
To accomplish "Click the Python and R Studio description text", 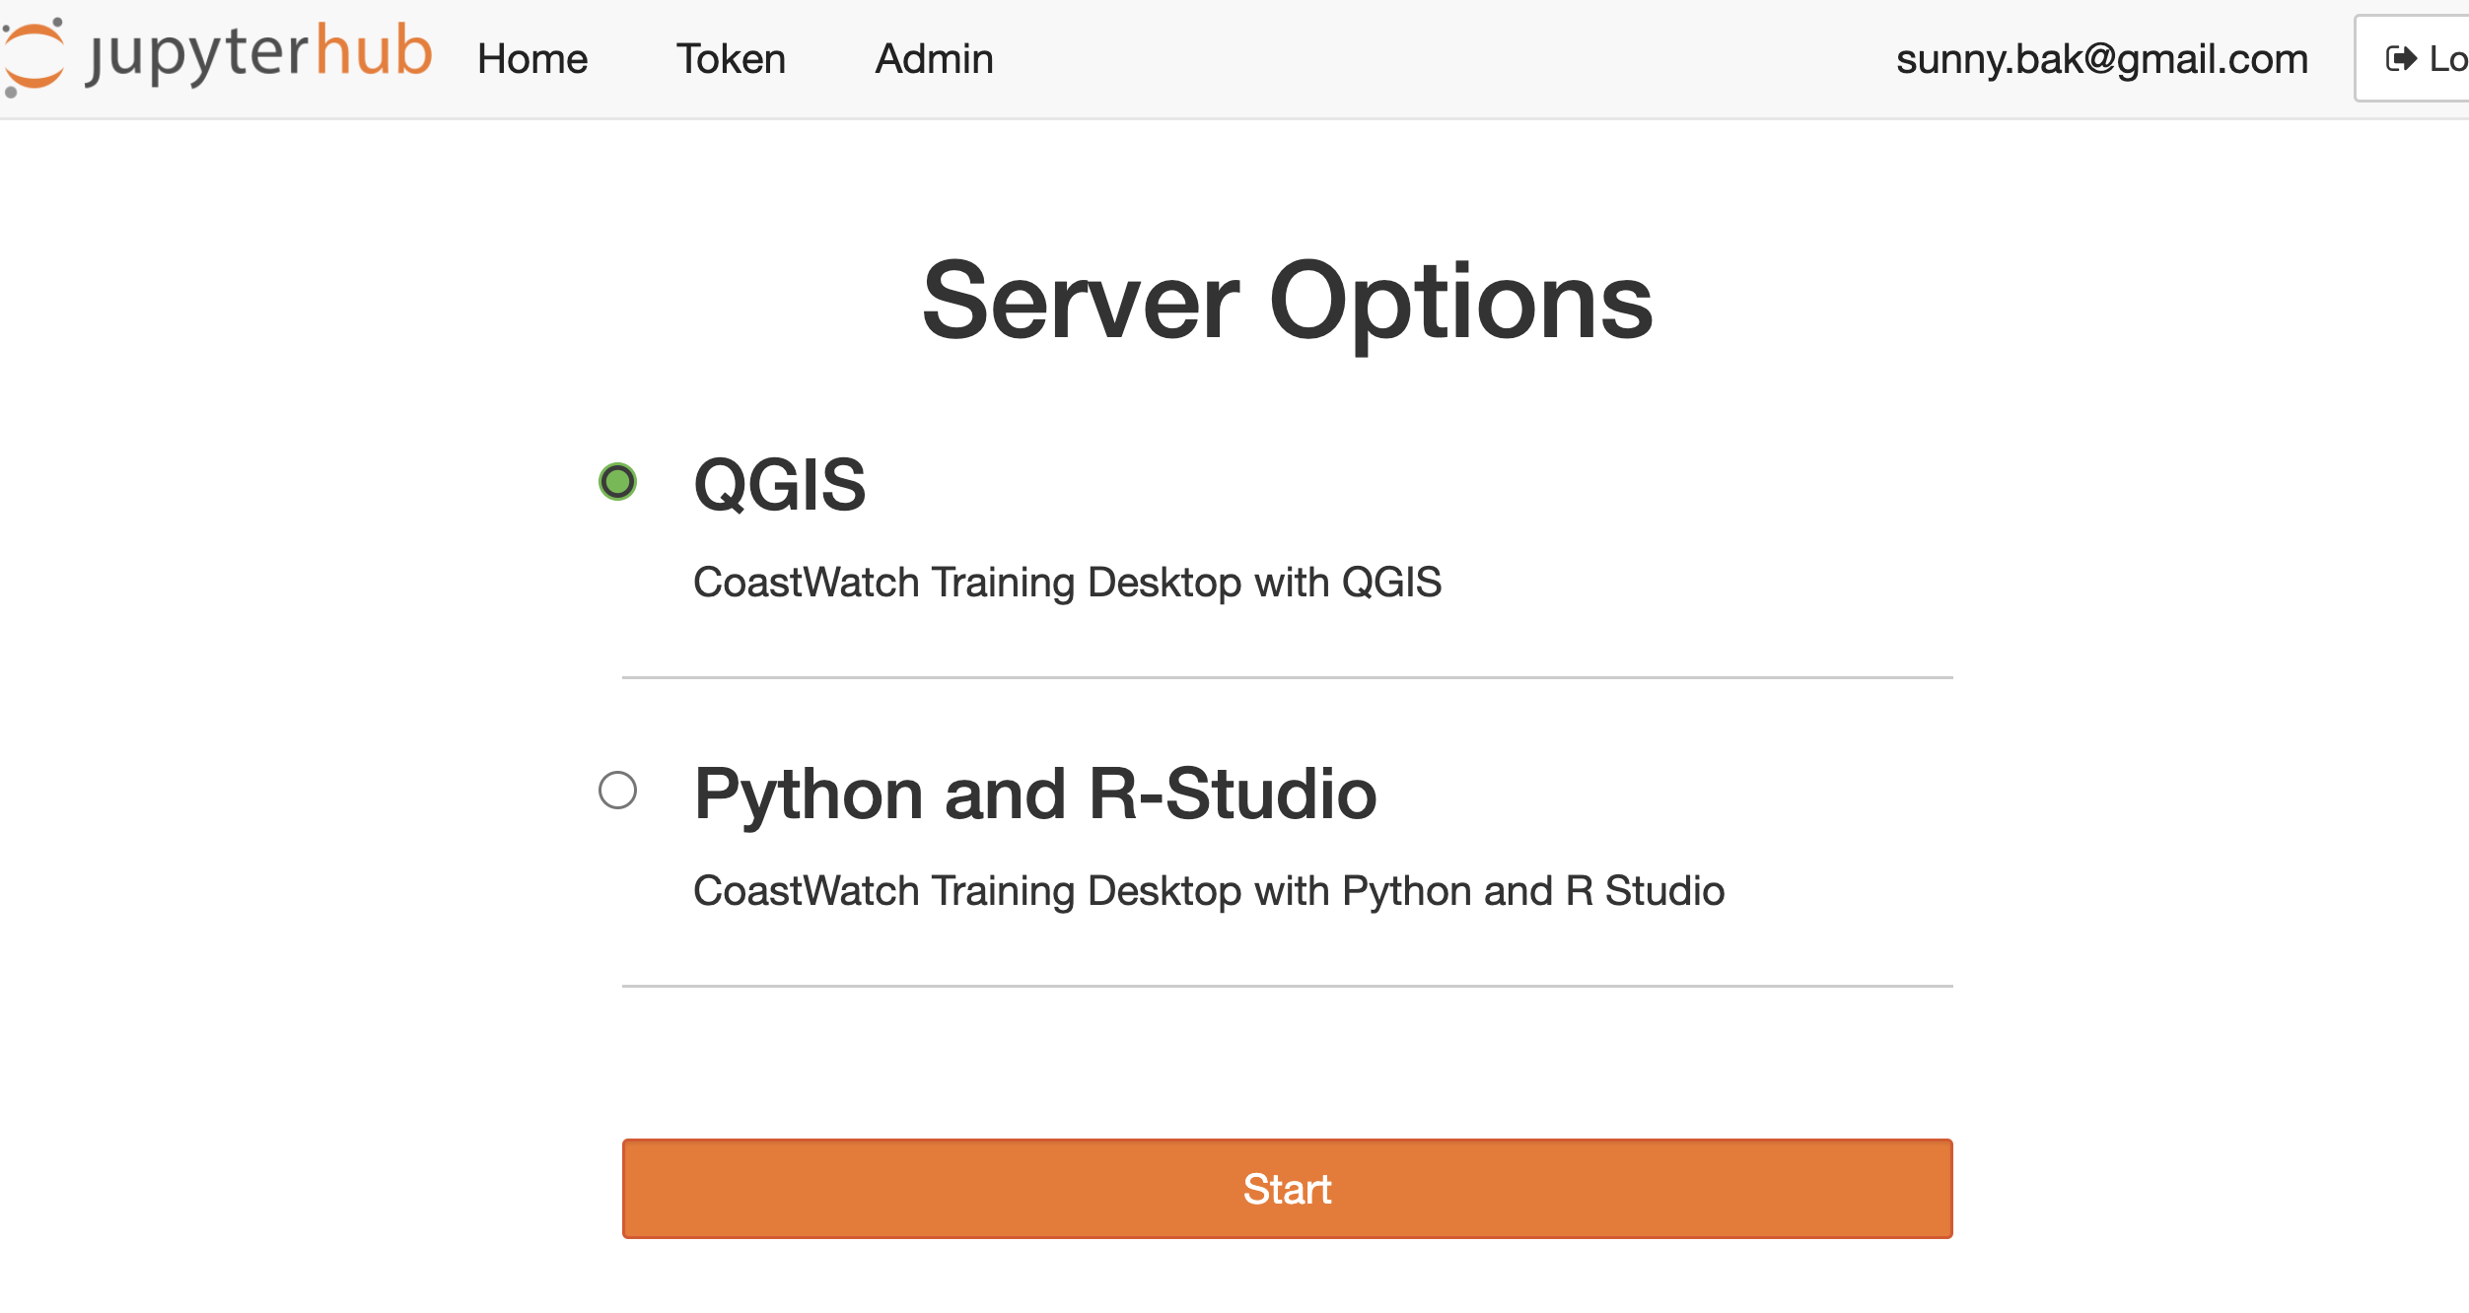I will coord(1208,891).
